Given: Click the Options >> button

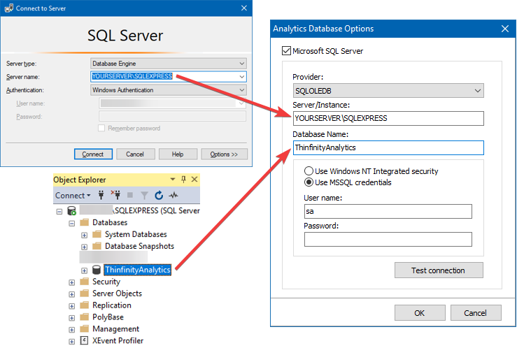Looking at the screenshot, I should pos(224,154).
